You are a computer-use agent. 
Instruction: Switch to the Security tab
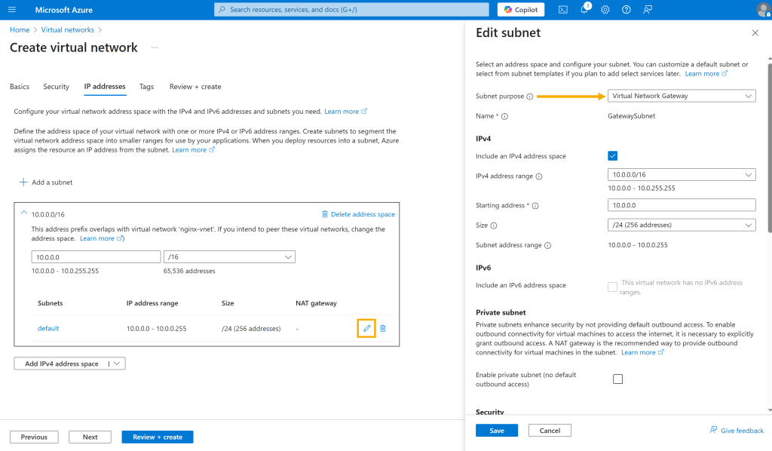(x=56, y=87)
